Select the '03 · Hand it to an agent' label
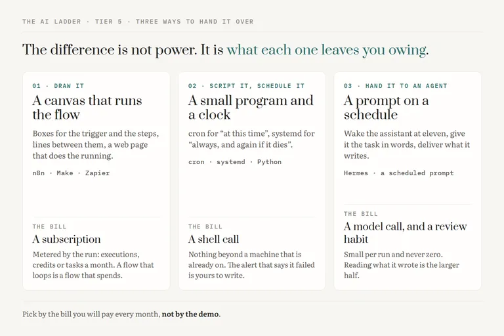This screenshot has height=336, width=504. (395, 86)
